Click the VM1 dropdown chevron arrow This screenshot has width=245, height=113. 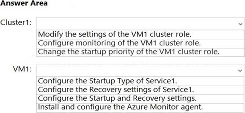[x=240, y=70]
